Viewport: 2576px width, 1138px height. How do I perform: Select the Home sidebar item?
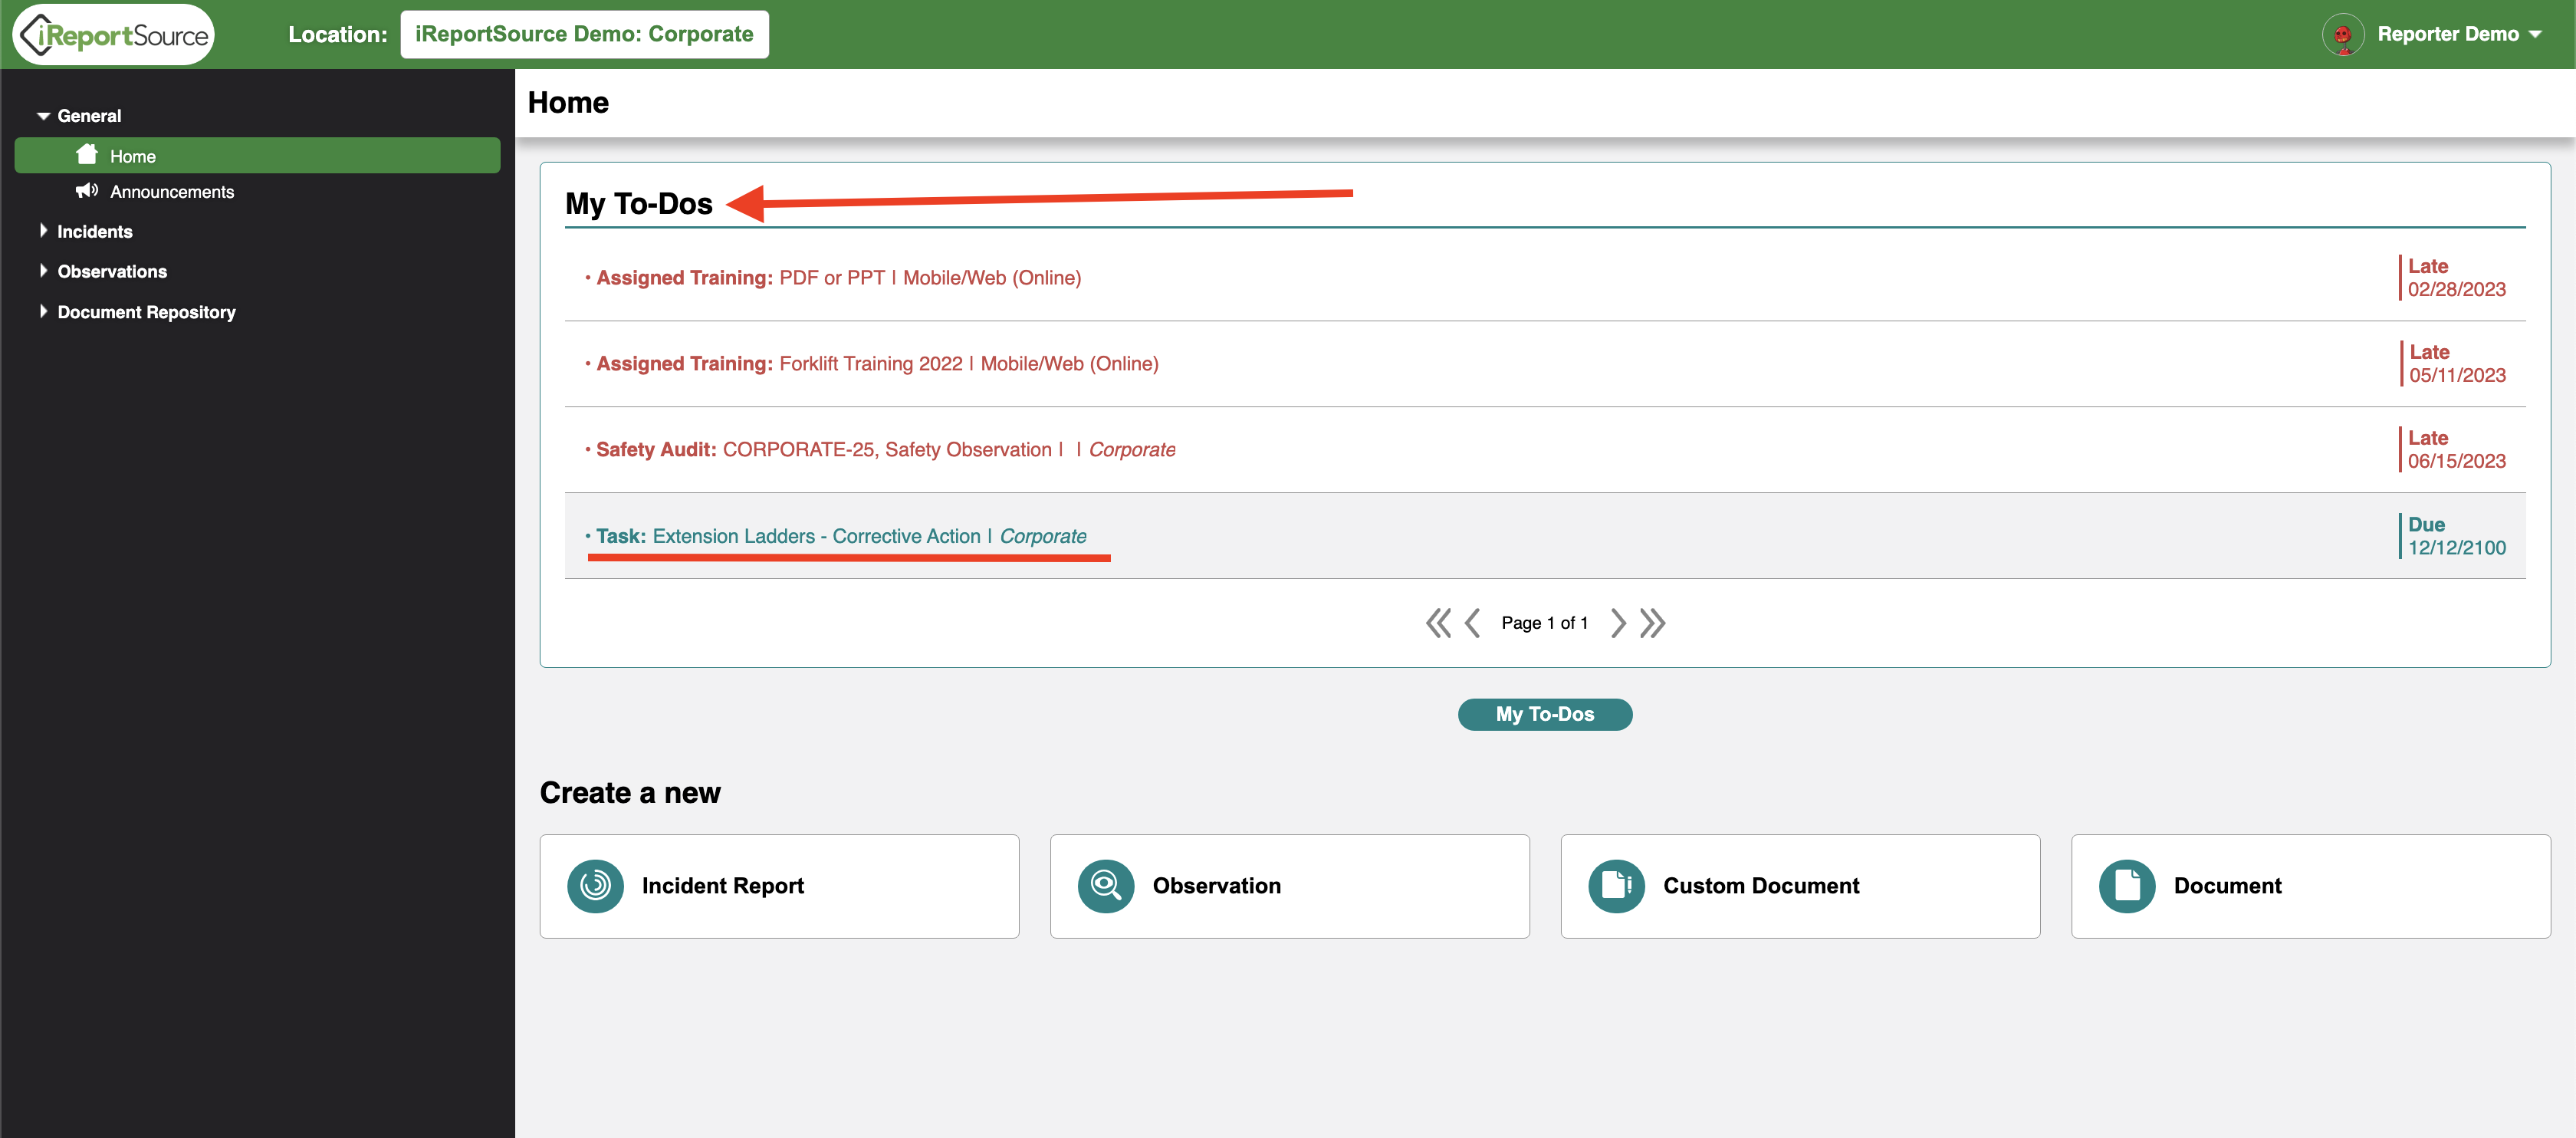[257, 156]
